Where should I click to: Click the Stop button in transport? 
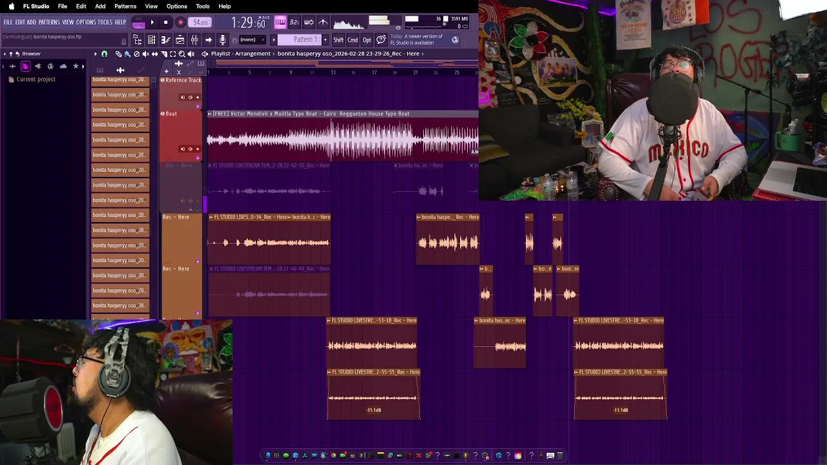point(165,22)
